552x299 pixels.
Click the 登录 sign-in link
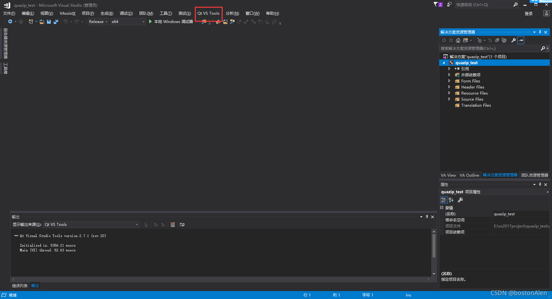click(x=529, y=14)
